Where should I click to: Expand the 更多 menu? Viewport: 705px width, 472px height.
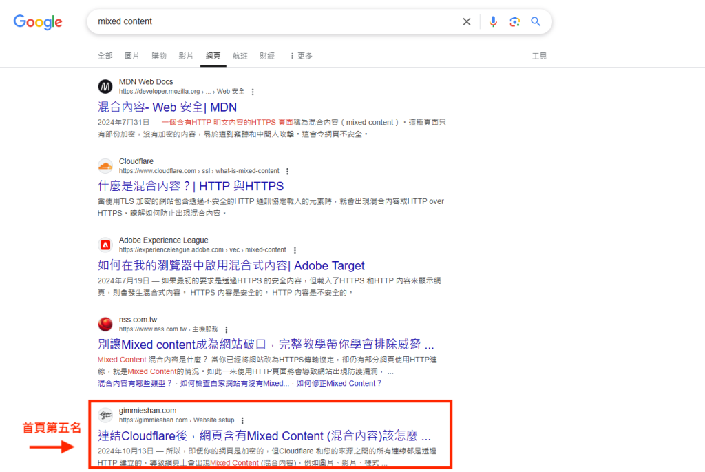(302, 56)
